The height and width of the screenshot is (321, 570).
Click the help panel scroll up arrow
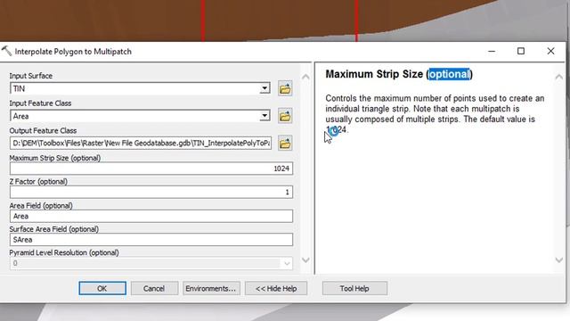558,77
